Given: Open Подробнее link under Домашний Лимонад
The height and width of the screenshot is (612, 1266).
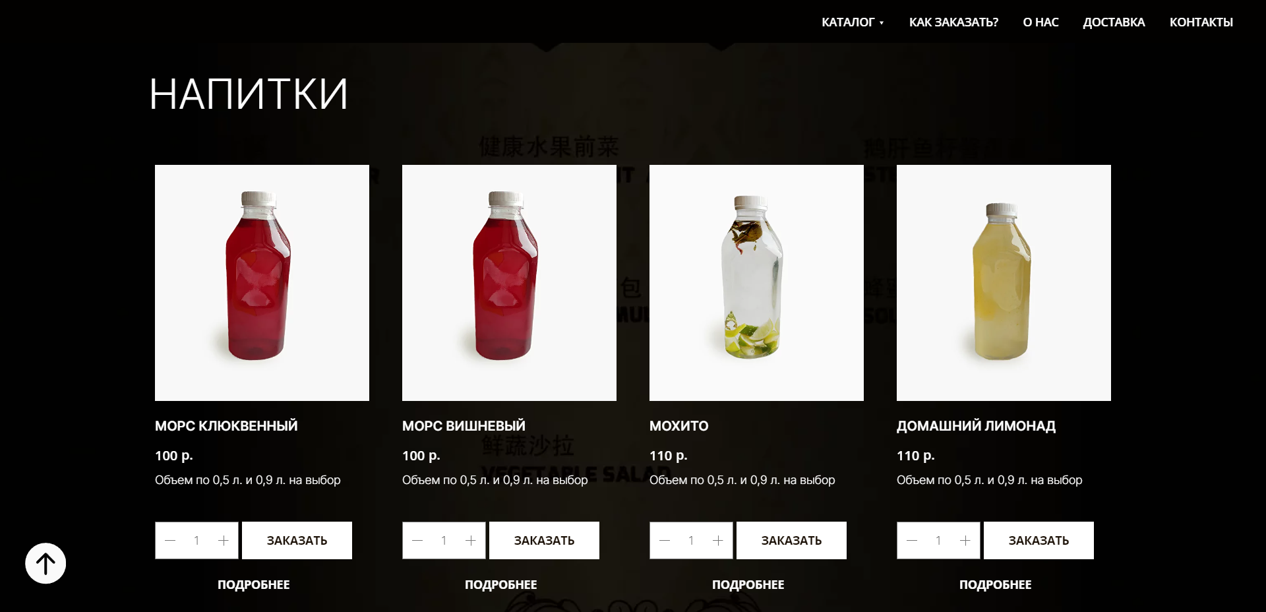Looking at the screenshot, I should (x=995, y=585).
